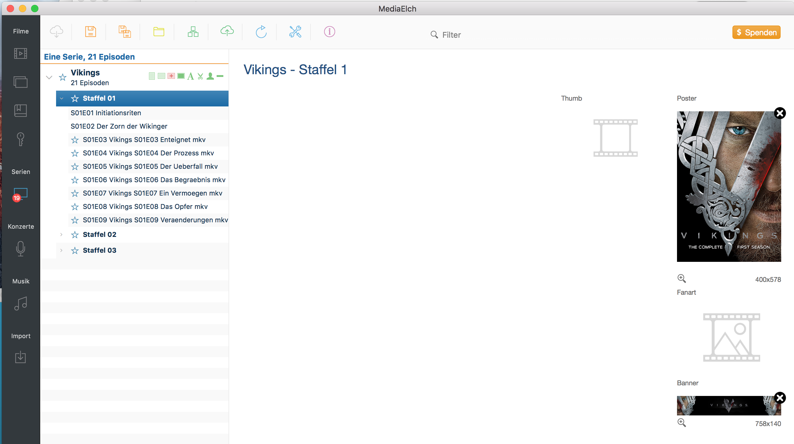Click the Save All toolbar icon
The image size is (794, 444).
125,32
